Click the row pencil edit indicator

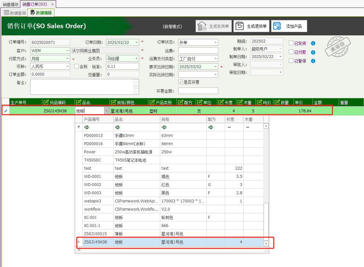click(6, 111)
